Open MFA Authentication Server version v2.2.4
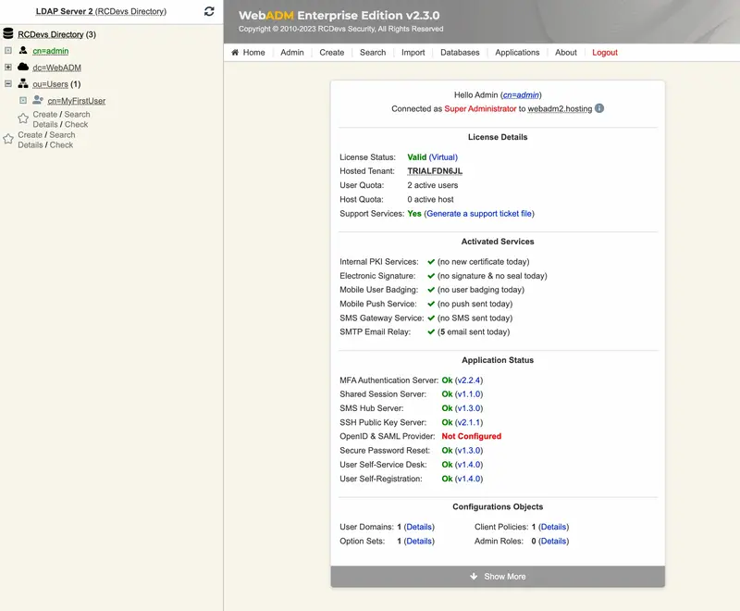The height and width of the screenshot is (611, 740). pos(469,380)
